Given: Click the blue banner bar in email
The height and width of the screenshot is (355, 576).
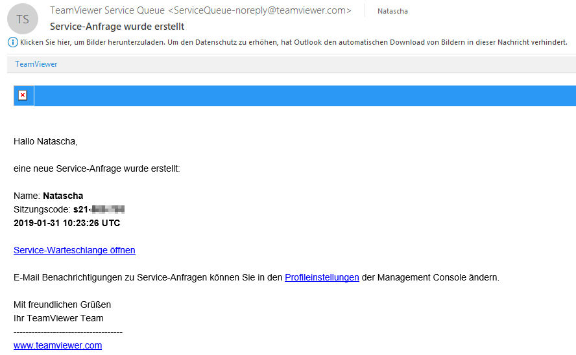Looking at the screenshot, I should pyautogui.click(x=305, y=96).
